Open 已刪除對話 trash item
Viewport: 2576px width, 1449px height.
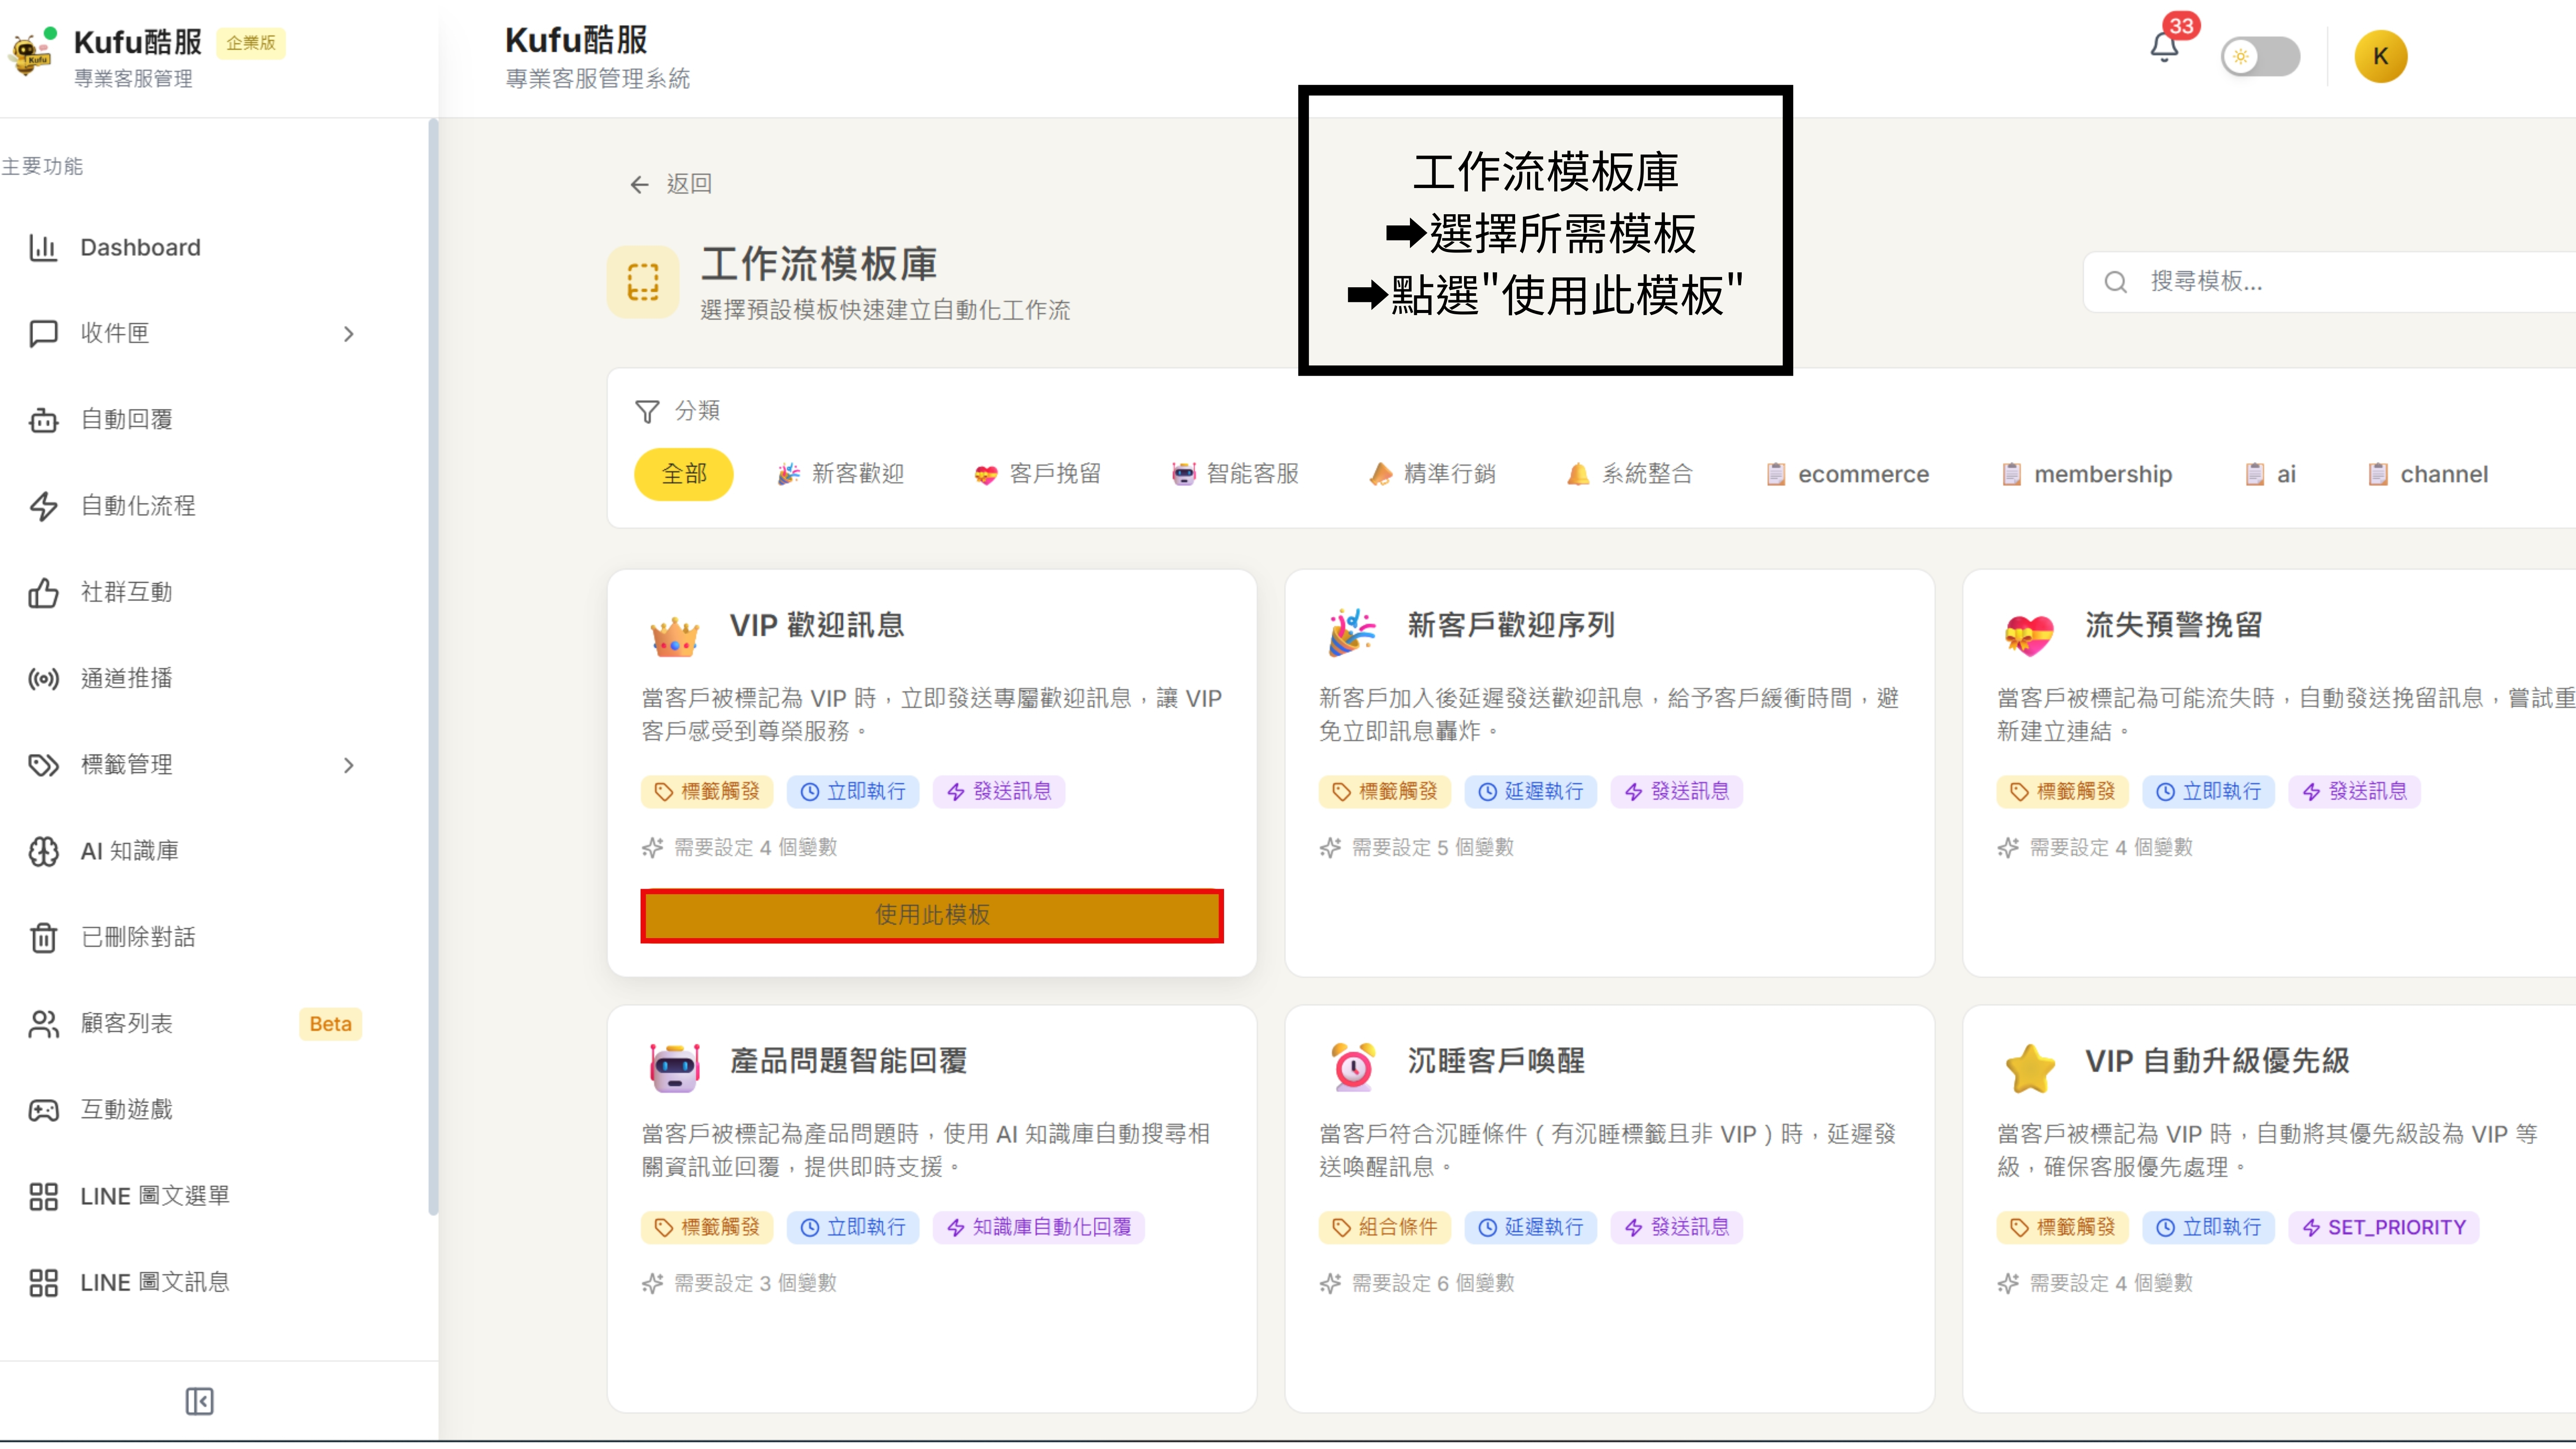tap(138, 937)
